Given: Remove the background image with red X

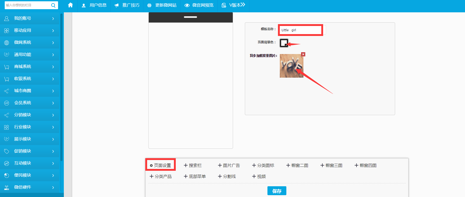Looking at the screenshot, I should [303, 54].
